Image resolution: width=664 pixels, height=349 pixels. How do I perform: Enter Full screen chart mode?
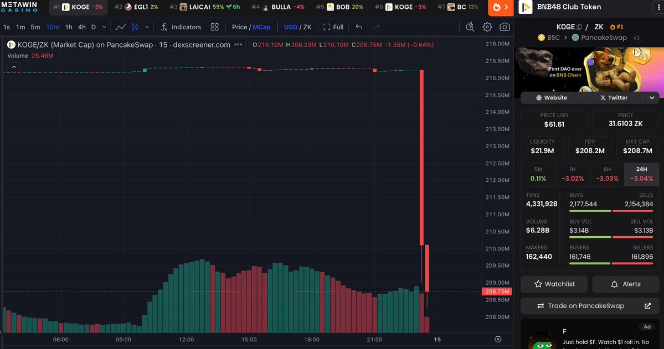(333, 27)
